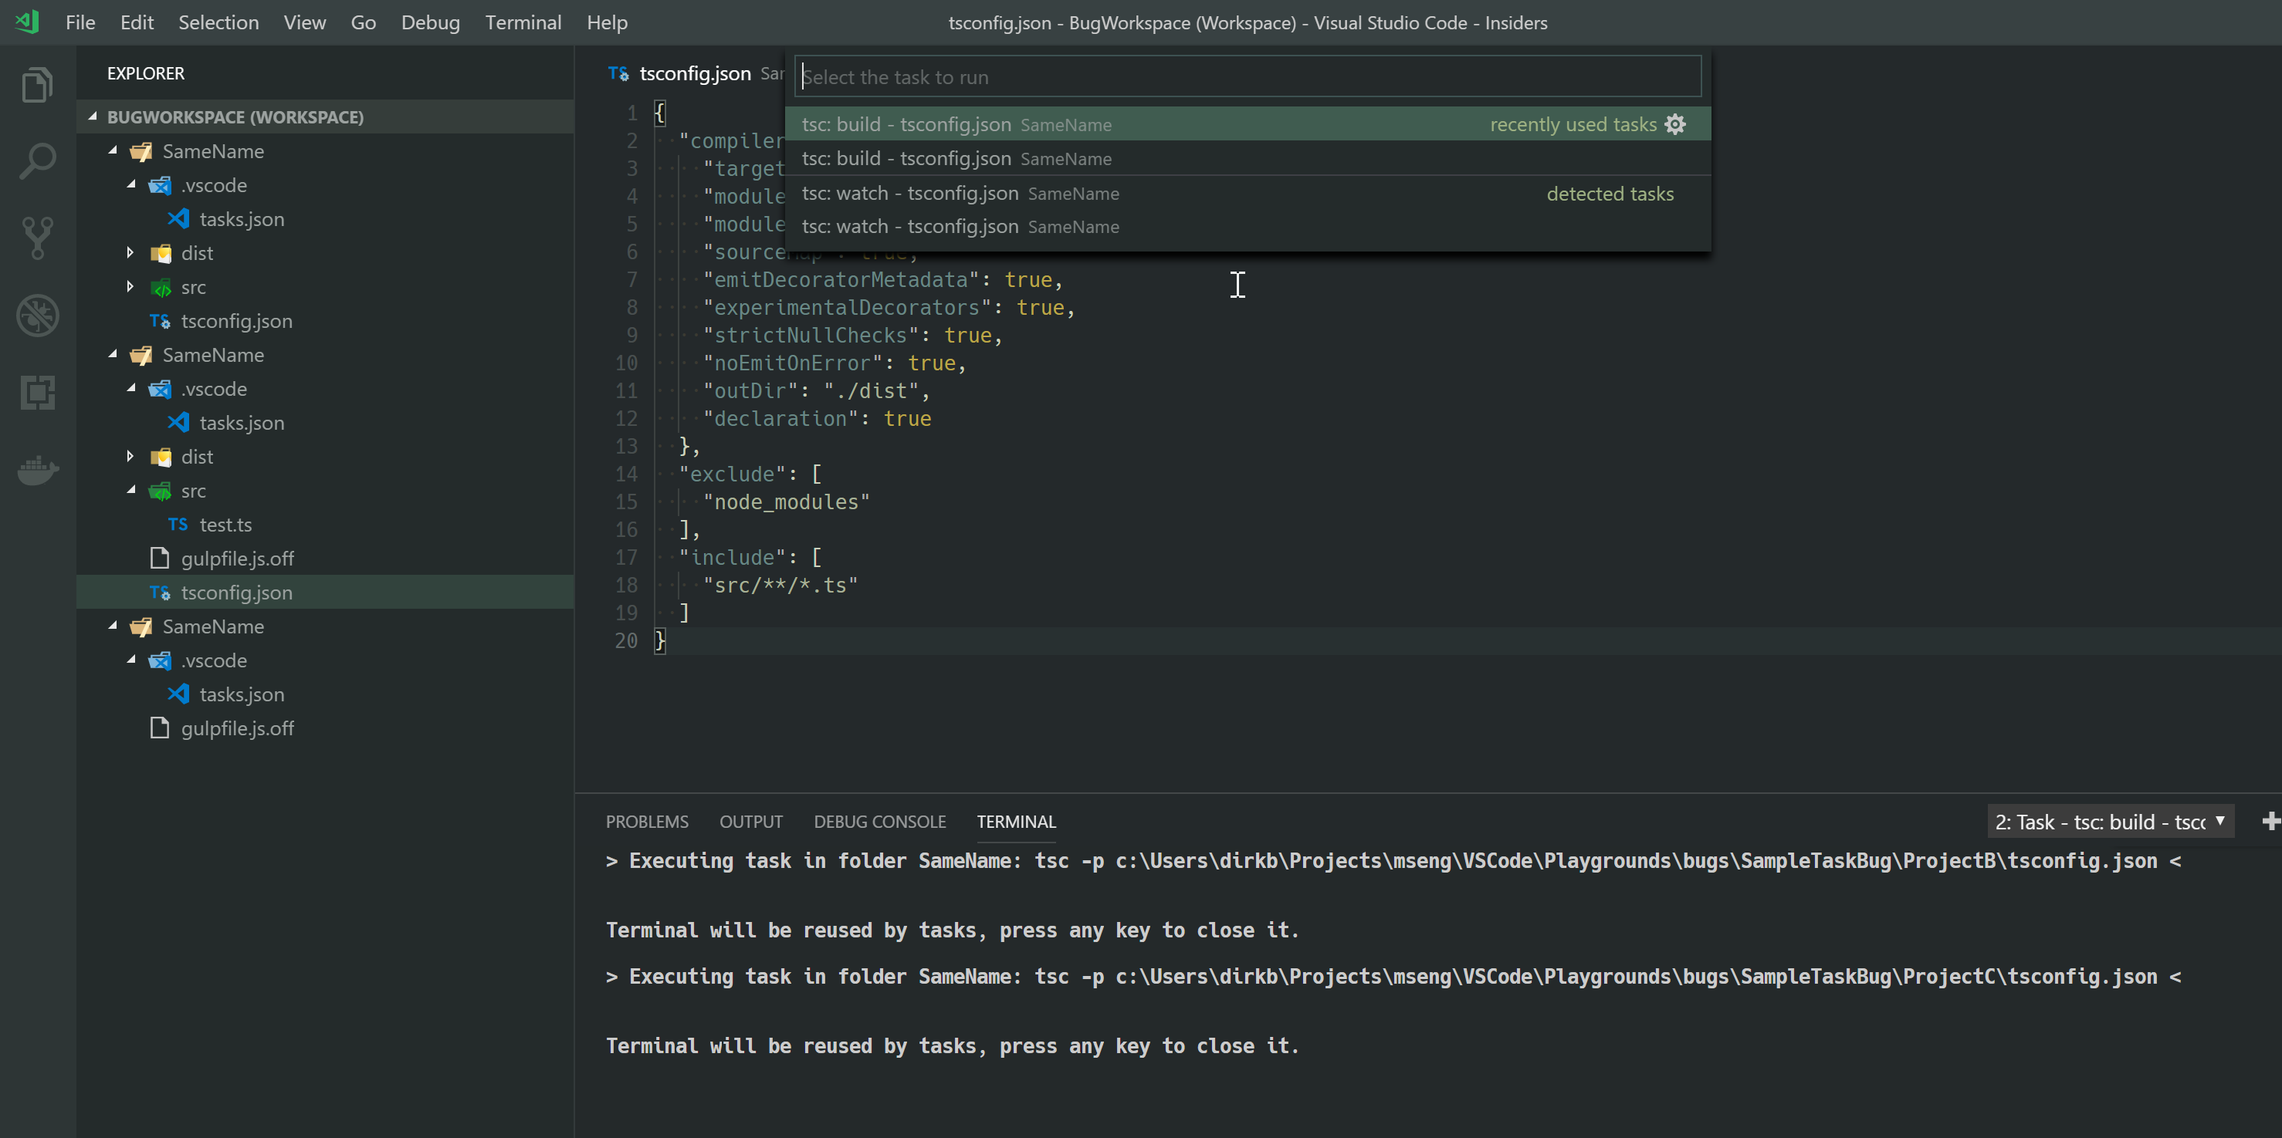Open the Terminal menu
2282x1138 pixels.
point(523,22)
